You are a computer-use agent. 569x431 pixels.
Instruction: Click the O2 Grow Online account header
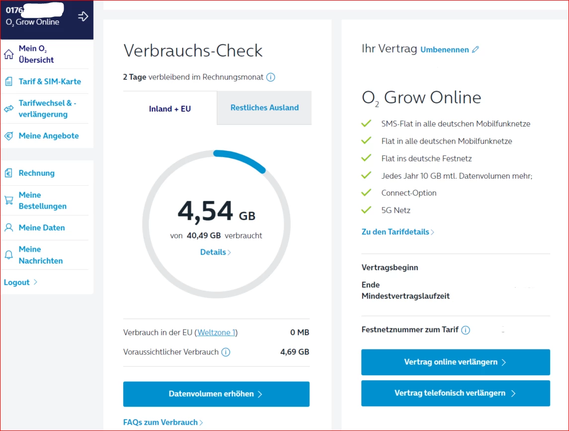pos(46,19)
